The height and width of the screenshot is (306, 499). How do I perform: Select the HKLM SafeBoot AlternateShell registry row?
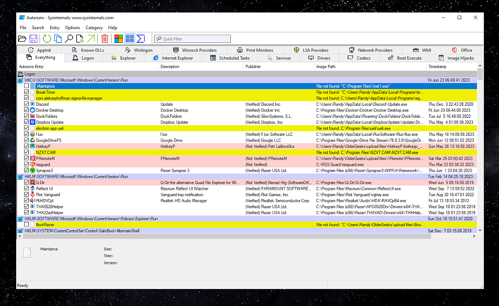[247, 231]
